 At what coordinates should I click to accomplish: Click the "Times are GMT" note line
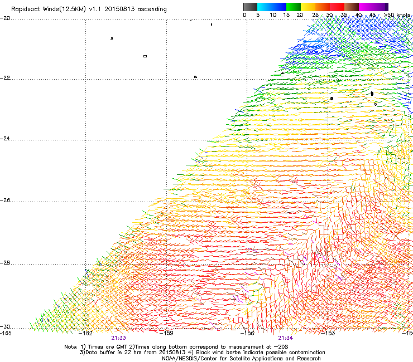176,347
